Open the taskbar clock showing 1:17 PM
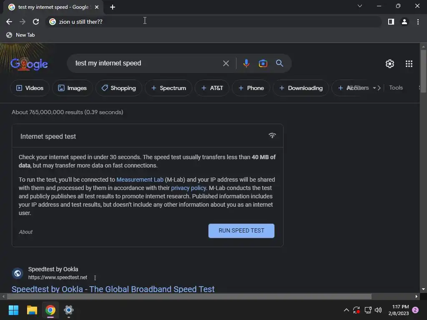 (x=399, y=310)
